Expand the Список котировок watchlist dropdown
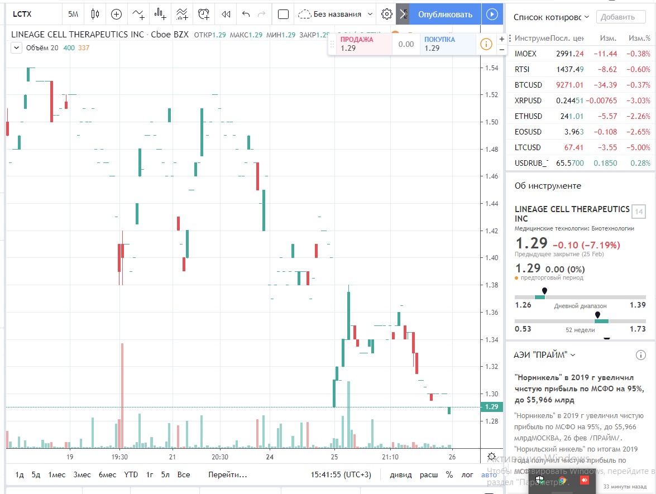This screenshot has height=494, width=656. point(587,17)
